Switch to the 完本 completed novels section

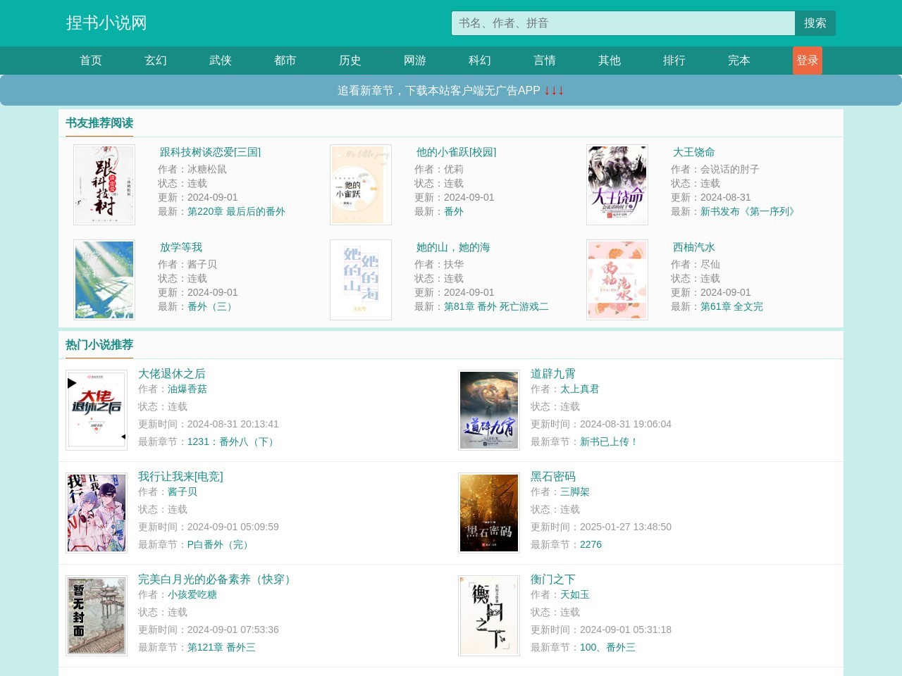(739, 61)
